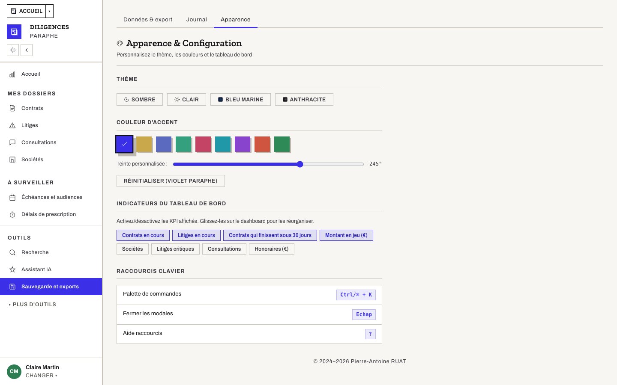
Task: Enable the Litiges critiques KPI chip
Action: pos(175,249)
